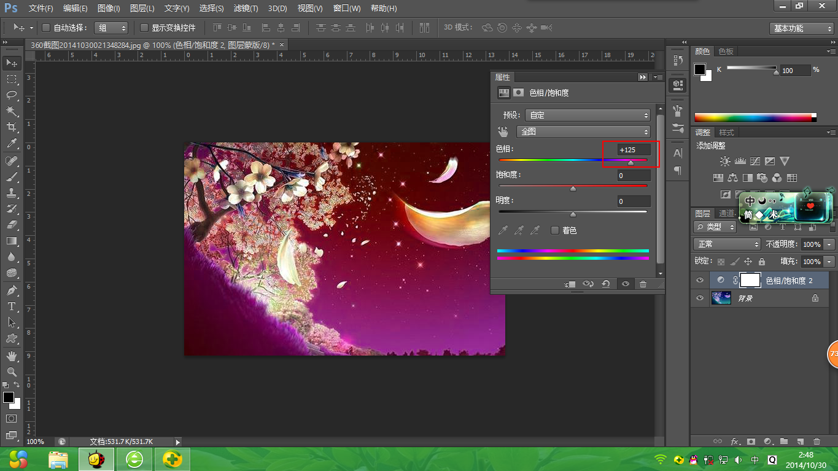Switch to the 样式 styles tab
Viewport: 838px width, 471px height.
pos(726,133)
